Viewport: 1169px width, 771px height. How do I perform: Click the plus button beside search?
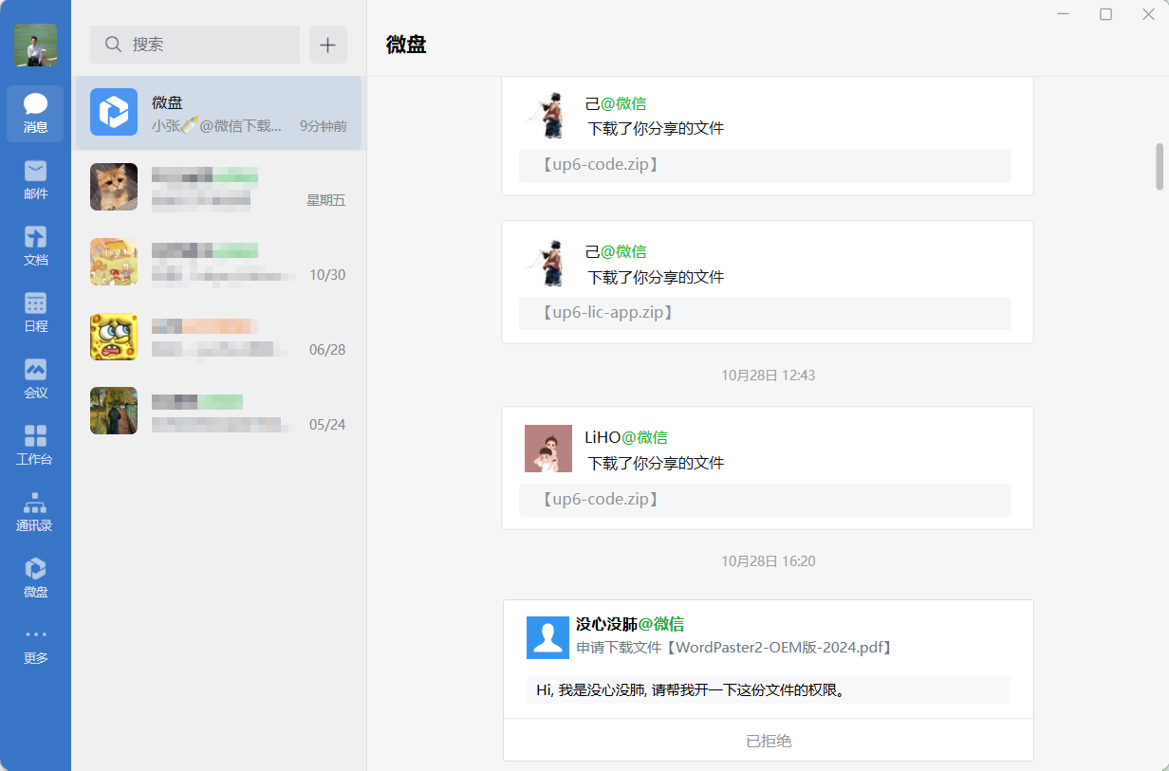[x=327, y=45]
